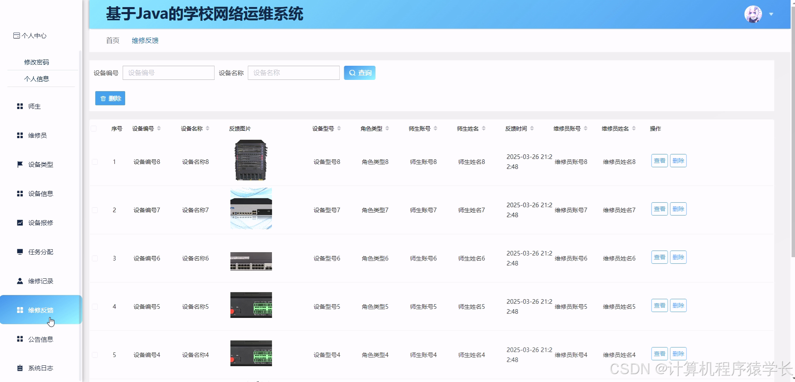Open the 维修反馈 breadcrumb tab

(x=145, y=40)
